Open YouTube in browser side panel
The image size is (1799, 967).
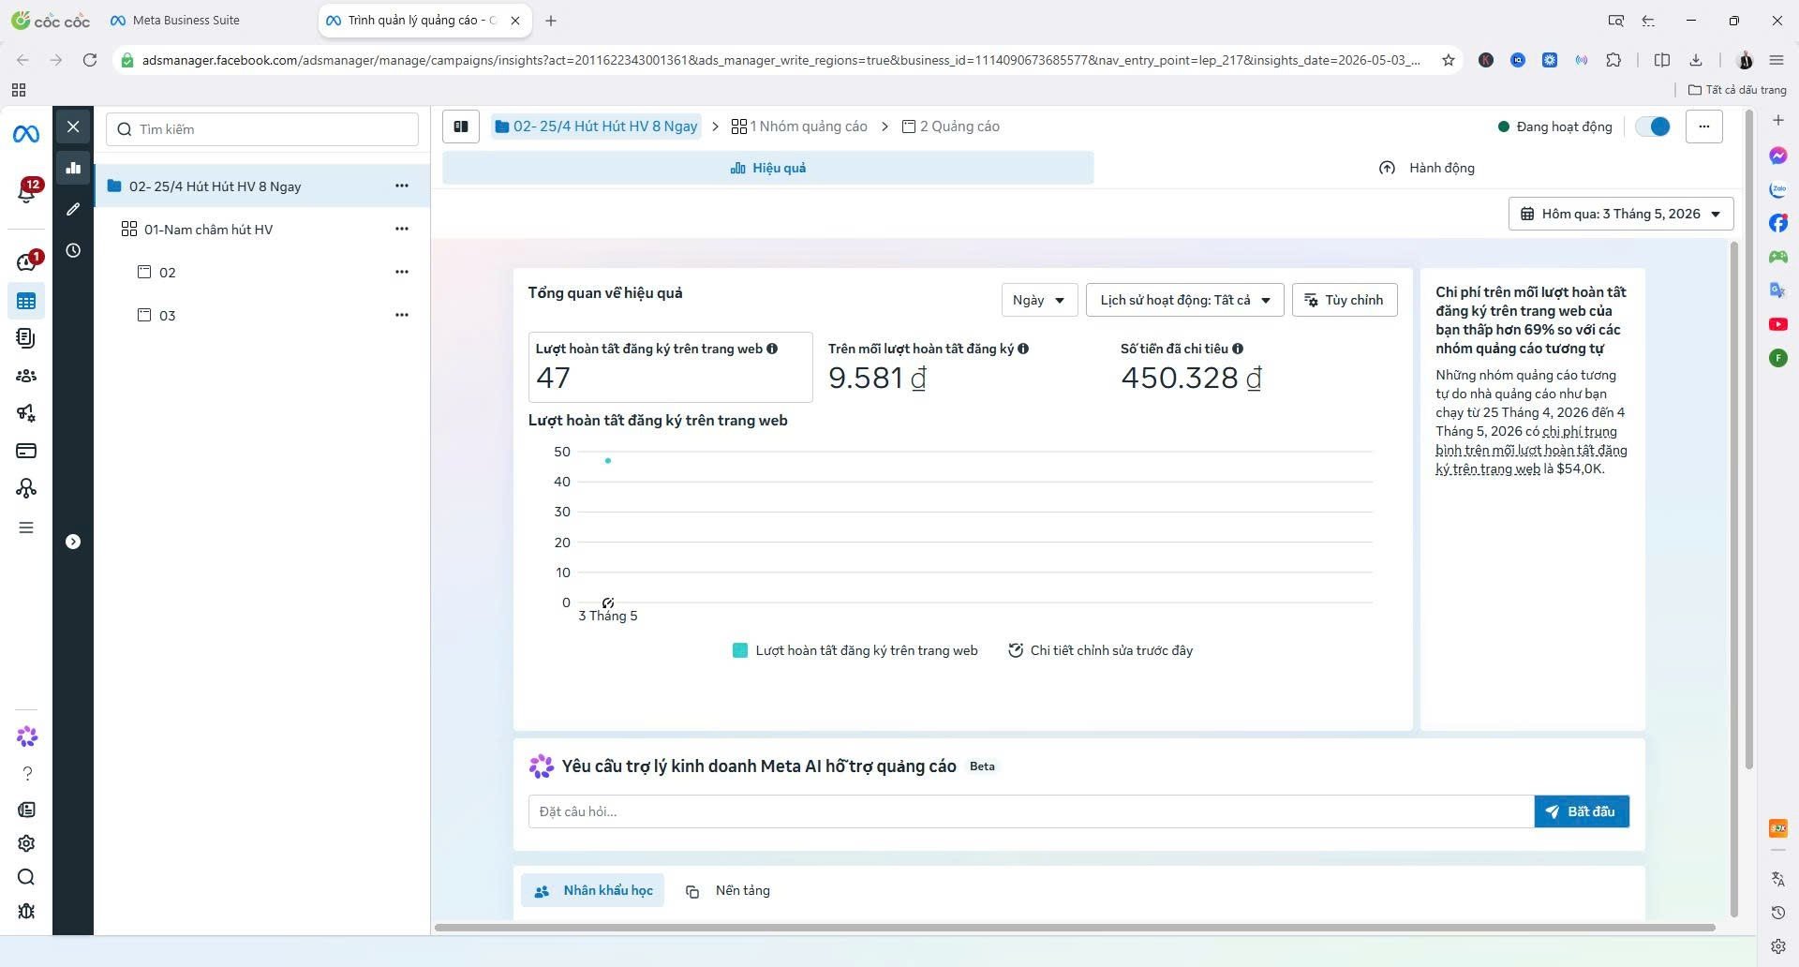click(x=1778, y=324)
